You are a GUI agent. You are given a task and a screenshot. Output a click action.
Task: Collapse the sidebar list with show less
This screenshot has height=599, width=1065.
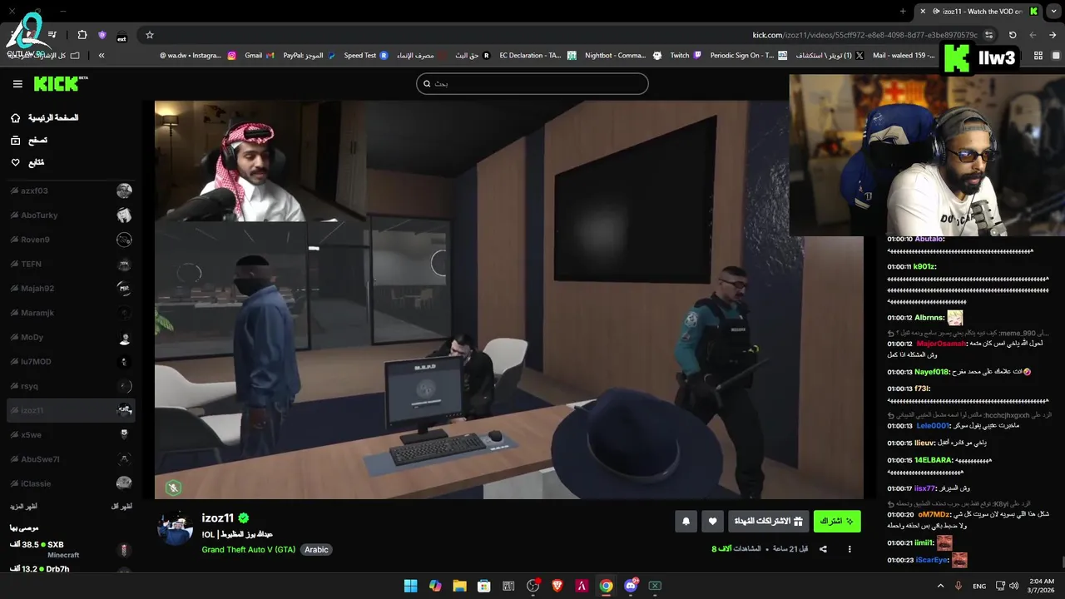point(121,506)
